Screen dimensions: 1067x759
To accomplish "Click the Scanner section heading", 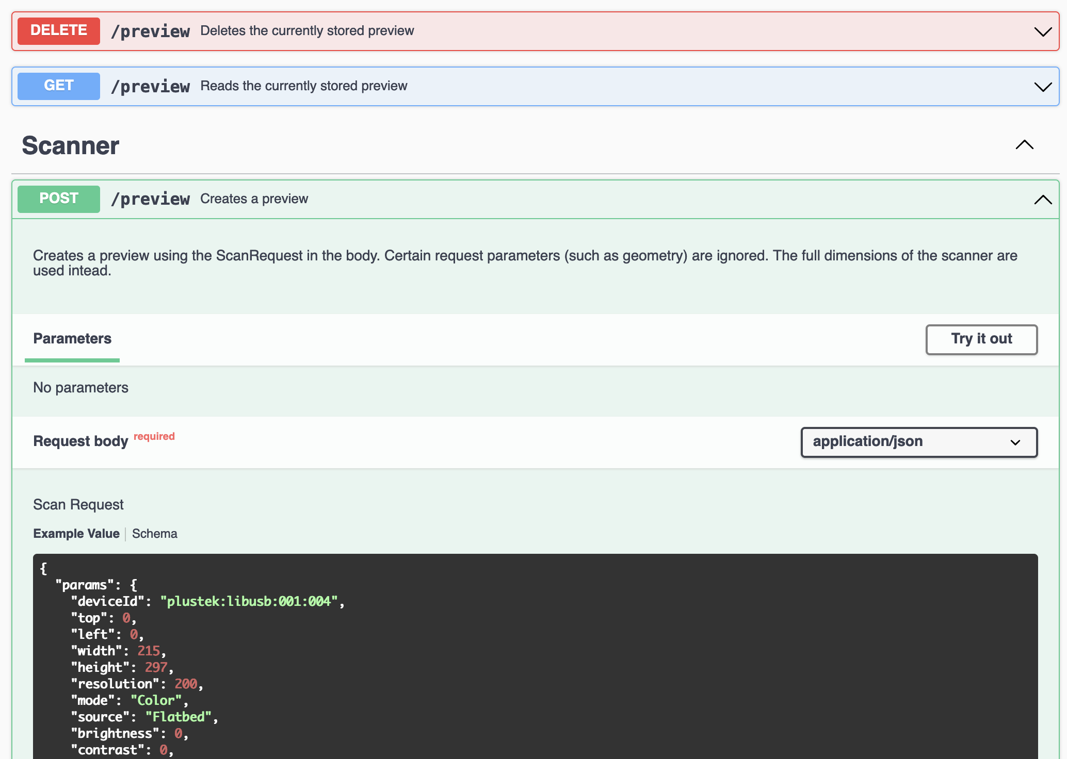I will point(71,146).
